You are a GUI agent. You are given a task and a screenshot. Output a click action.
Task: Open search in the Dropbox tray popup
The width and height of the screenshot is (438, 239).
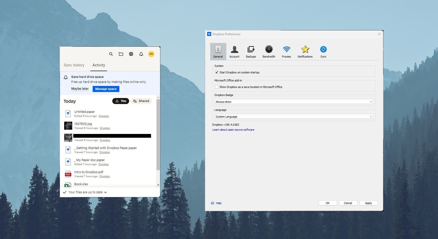(111, 54)
